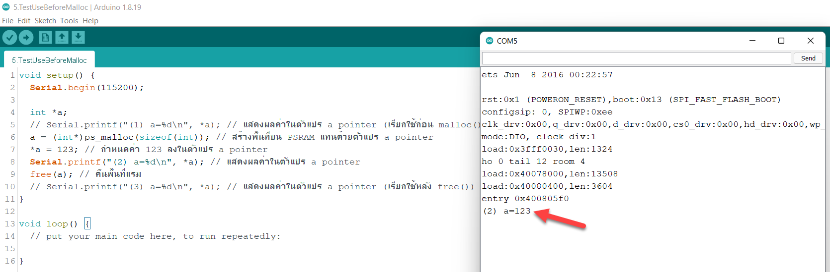The height and width of the screenshot is (272, 830).
Task: Click the Serial.printf("(2) a=%d code line
Action: [x=195, y=162]
